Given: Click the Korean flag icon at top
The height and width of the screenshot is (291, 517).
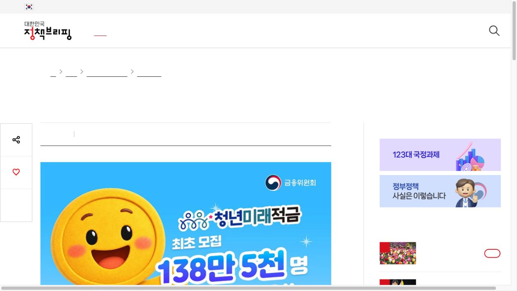Looking at the screenshot, I should [29, 7].
